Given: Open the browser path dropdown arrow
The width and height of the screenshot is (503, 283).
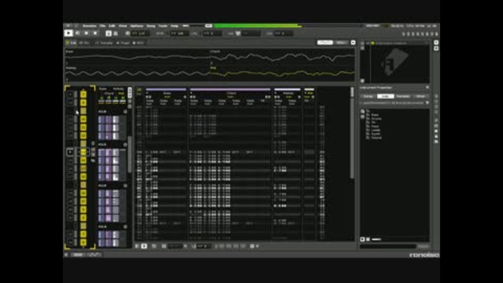Looking at the screenshot, I should tap(428, 103).
